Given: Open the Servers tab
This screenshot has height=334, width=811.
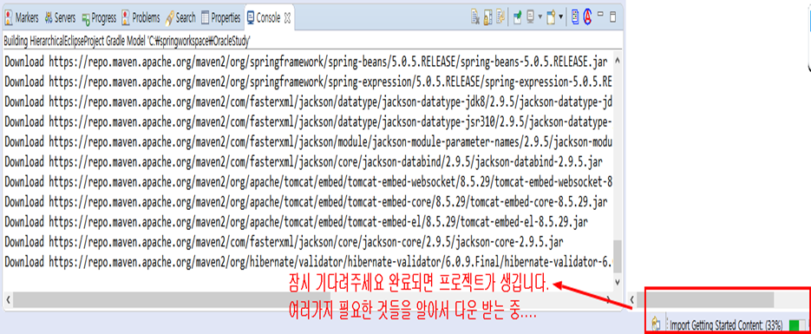Looking at the screenshot, I should (60, 17).
